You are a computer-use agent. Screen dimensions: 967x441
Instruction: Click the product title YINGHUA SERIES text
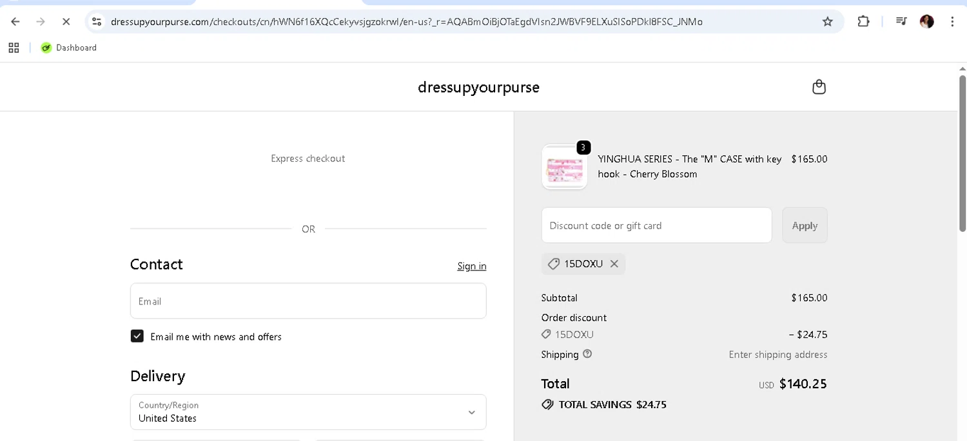(x=690, y=166)
